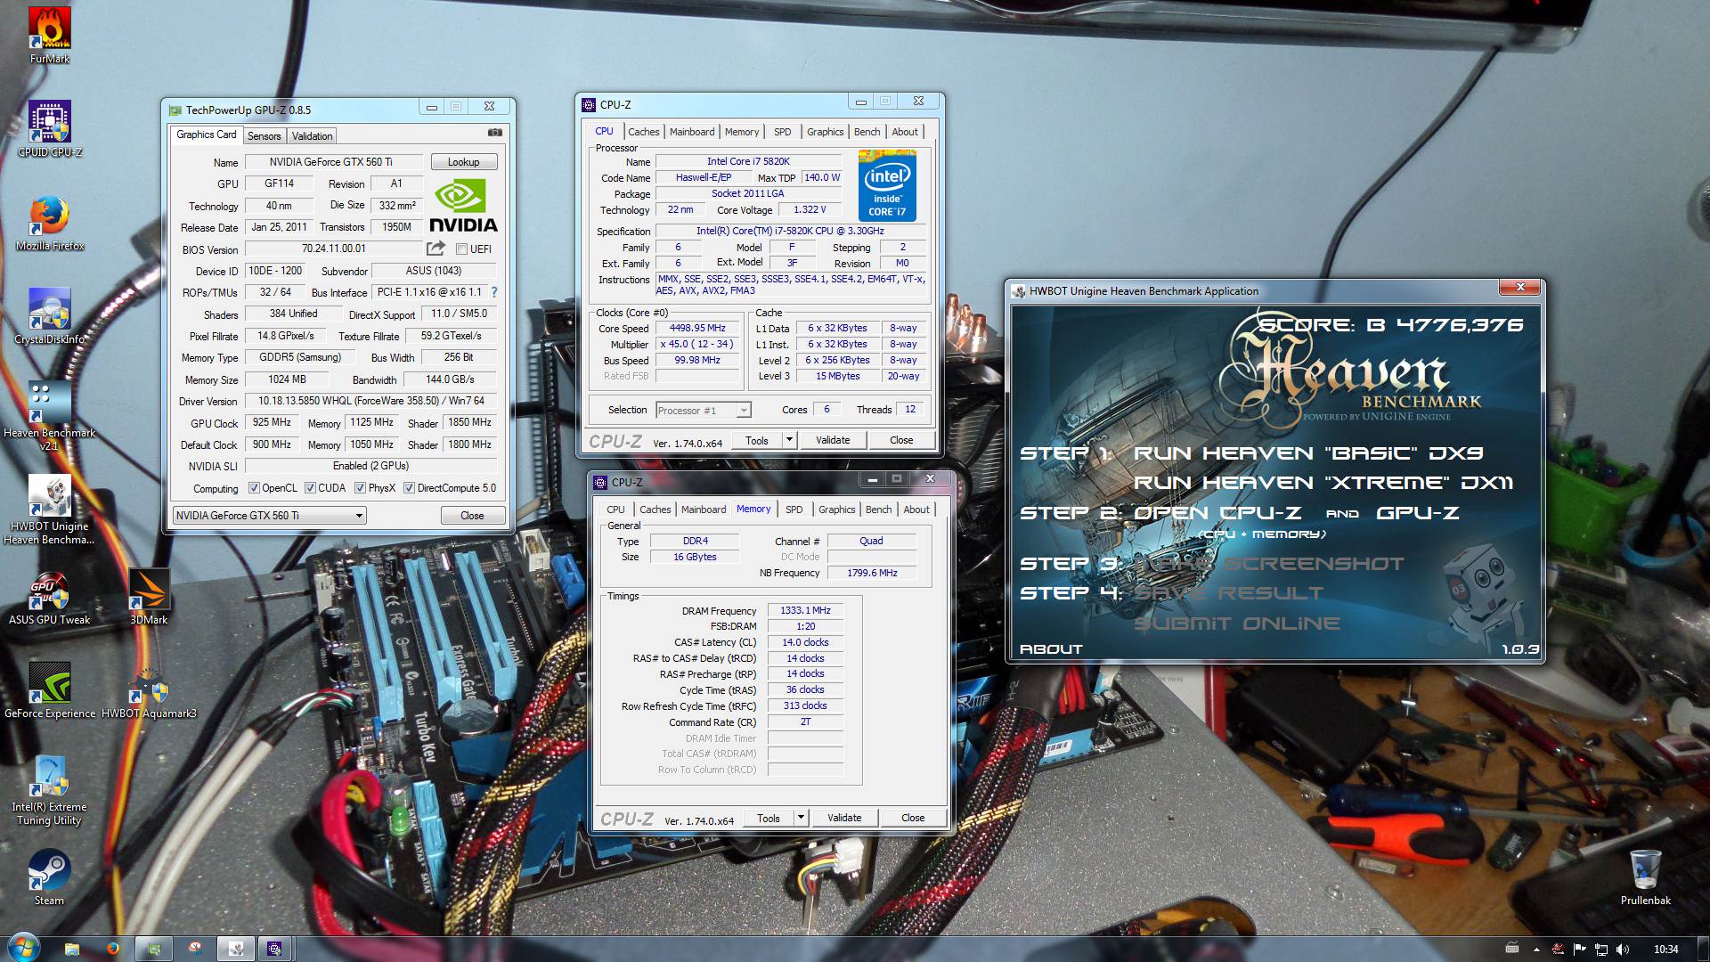Select the Prullenbak recycle bin icon
The image size is (1710, 962).
1645,877
